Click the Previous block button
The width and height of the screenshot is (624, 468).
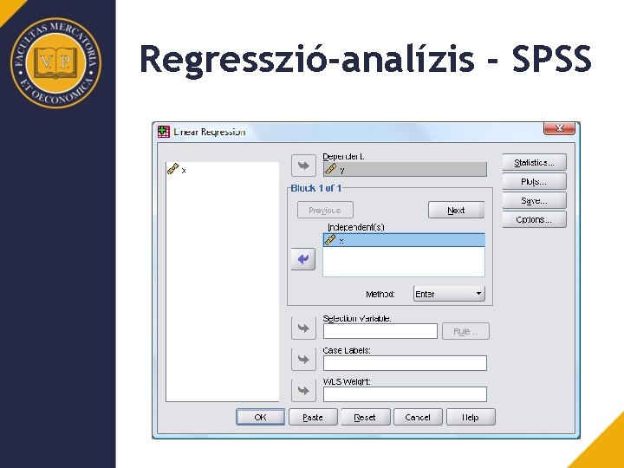coord(325,210)
